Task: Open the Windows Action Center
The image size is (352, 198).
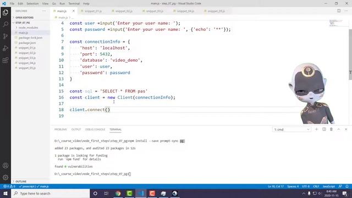Action: [x=345, y=193]
